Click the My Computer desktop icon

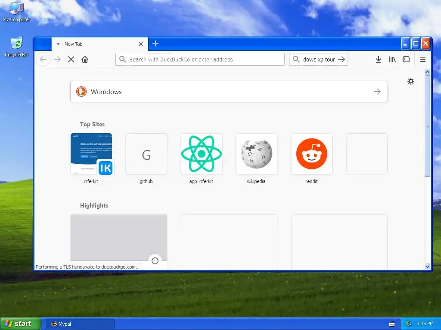(16, 12)
